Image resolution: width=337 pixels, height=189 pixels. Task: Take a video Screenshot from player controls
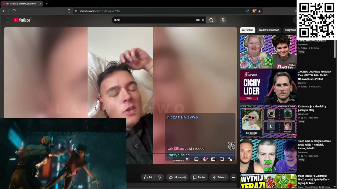click(x=178, y=161)
